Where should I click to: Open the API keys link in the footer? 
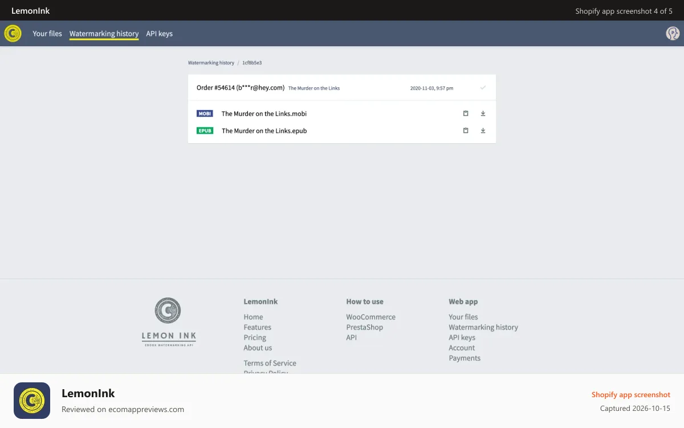click(462, 337)
